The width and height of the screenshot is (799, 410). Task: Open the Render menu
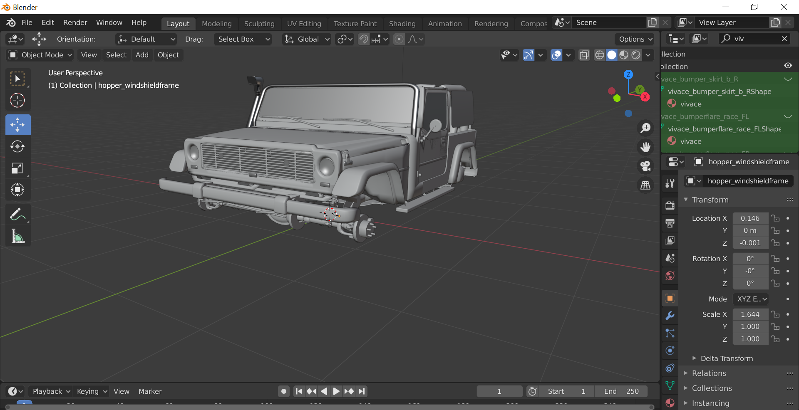click(x=75, y=22)
